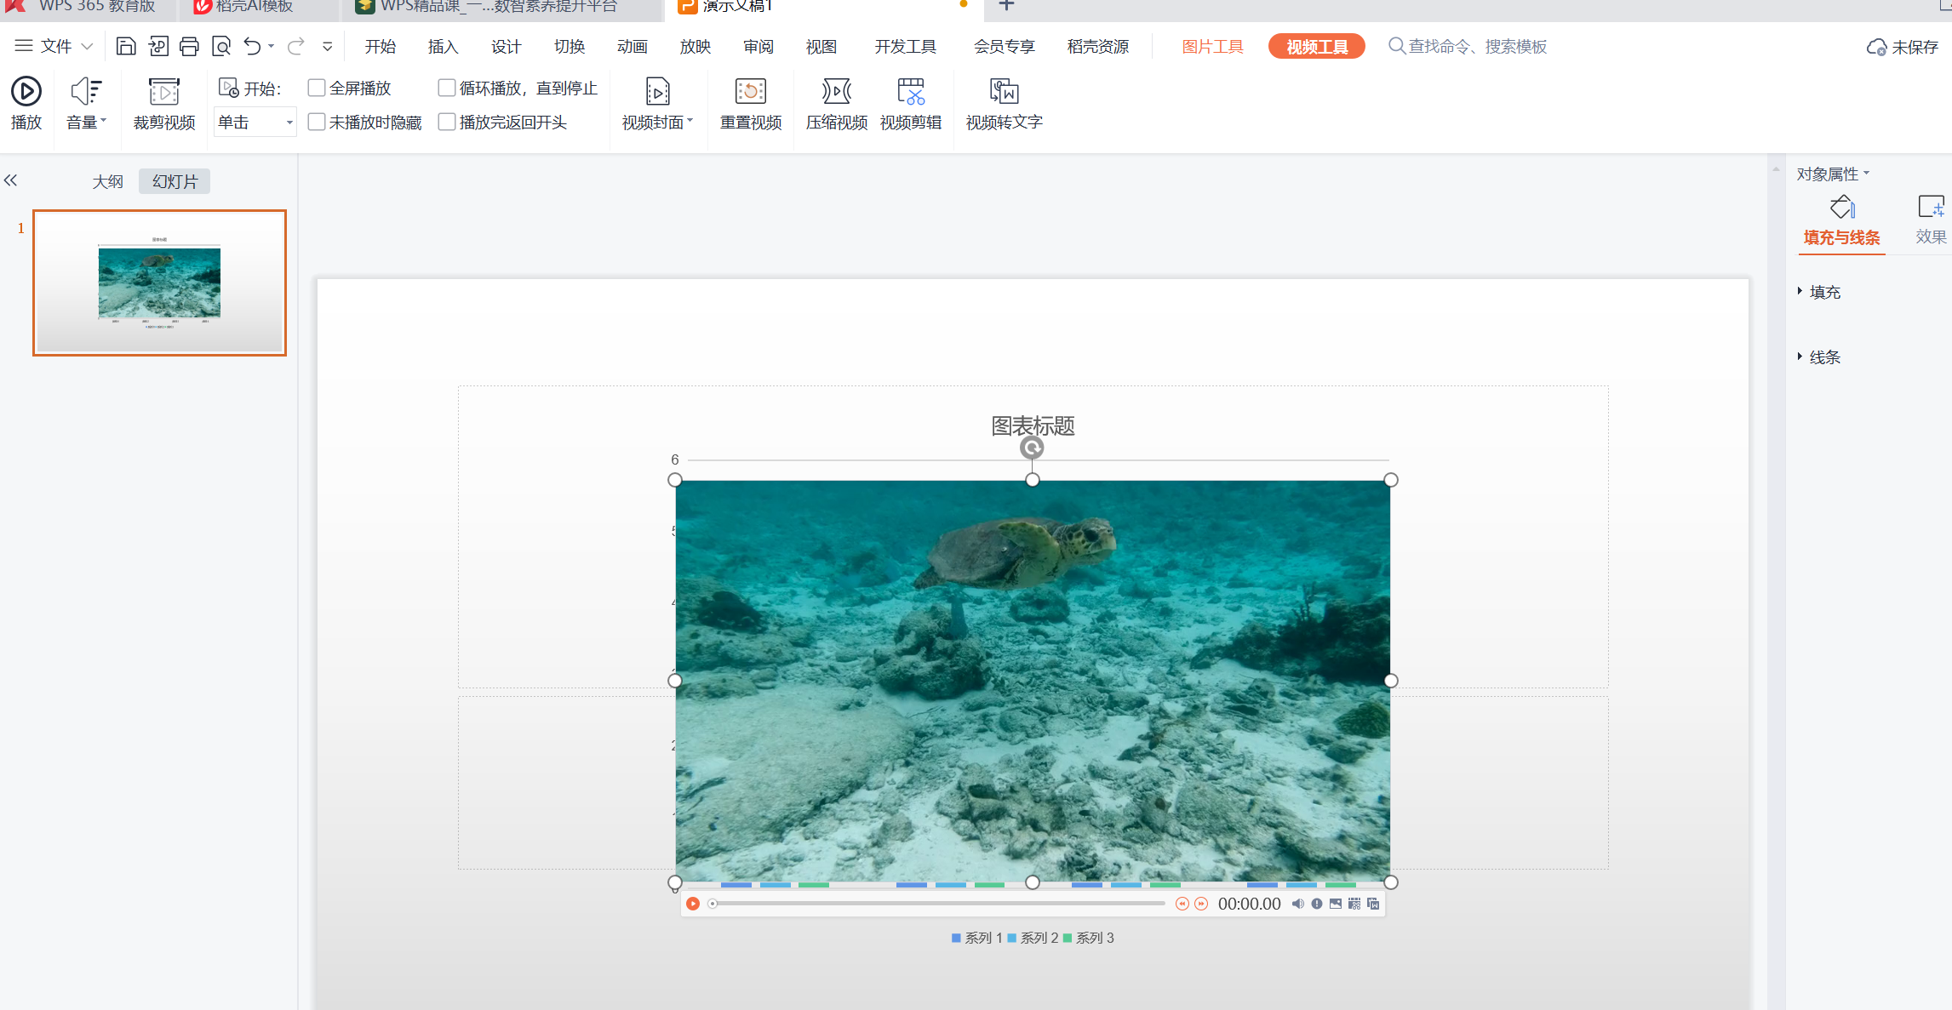
Task: Expand the Fill (填充) section
Action: [1823, 292]
